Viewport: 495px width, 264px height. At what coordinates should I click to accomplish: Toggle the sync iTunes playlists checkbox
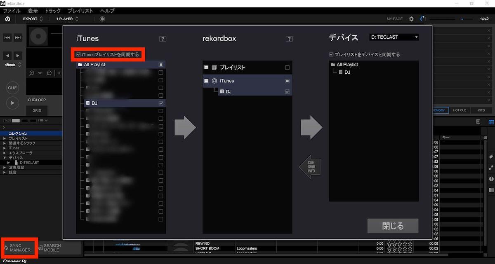78,54
